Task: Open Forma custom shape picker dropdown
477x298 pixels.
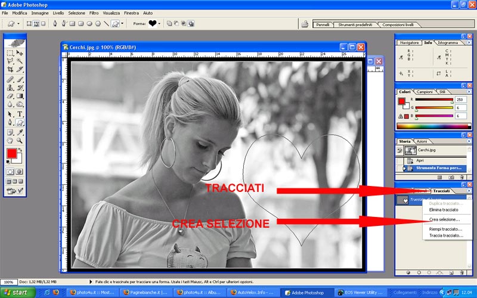Action: coord(159,24)
